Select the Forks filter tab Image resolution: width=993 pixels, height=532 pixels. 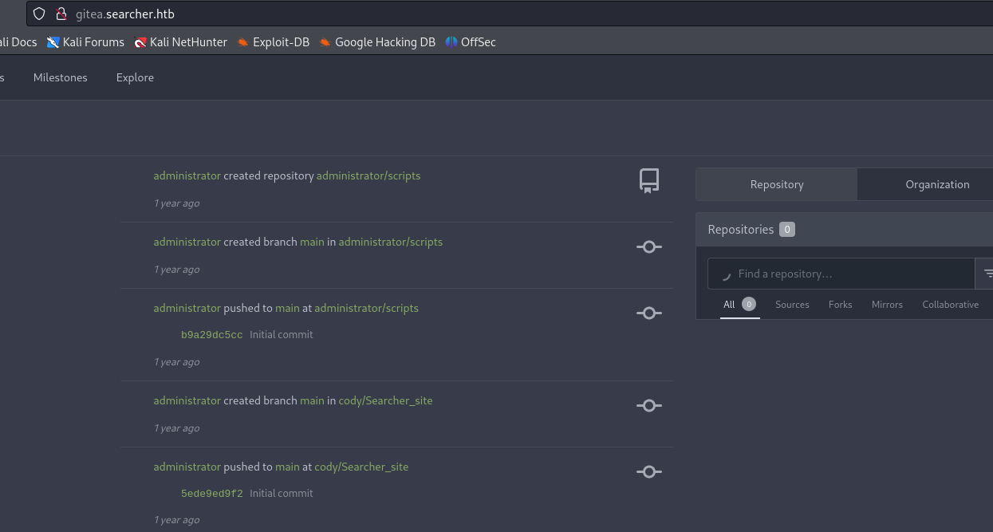[841, 305]
